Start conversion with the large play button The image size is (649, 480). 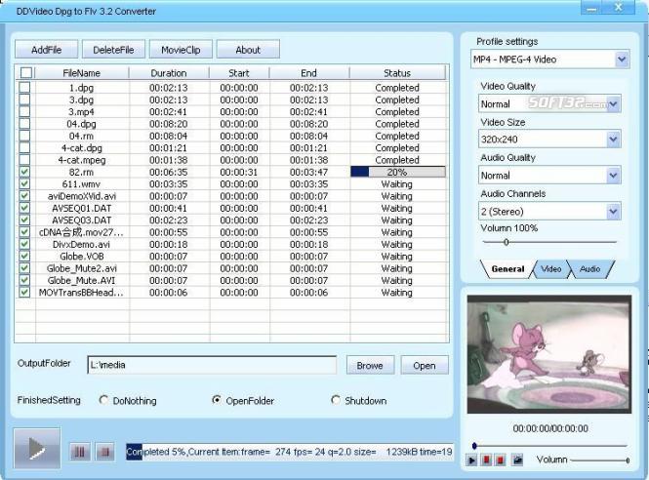pyautogui.click(x=37, y=449)
